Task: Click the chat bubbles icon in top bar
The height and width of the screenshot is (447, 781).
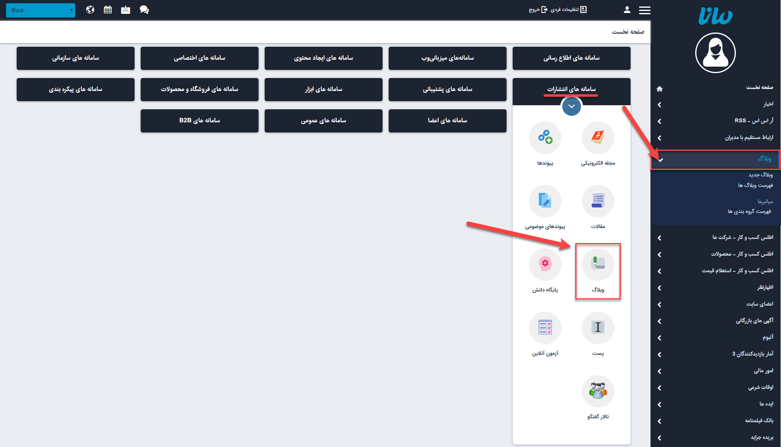Action: point(144,10)
